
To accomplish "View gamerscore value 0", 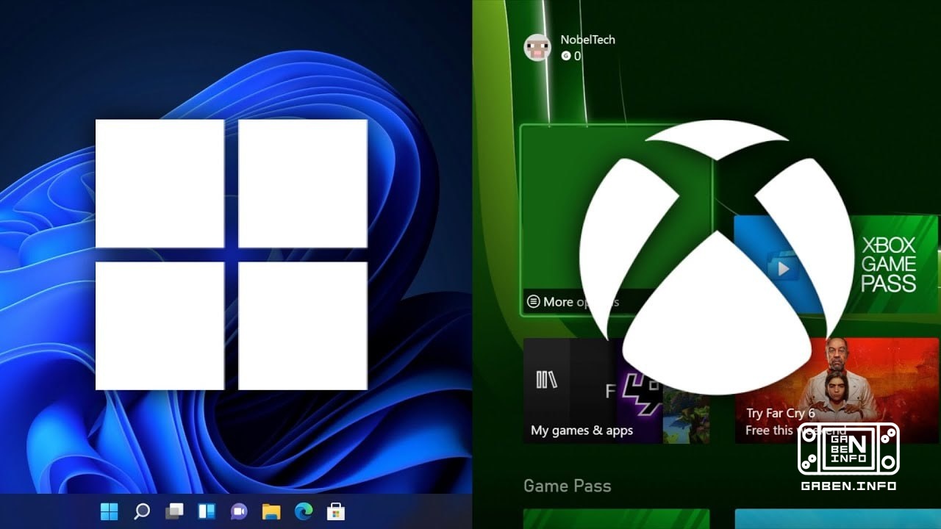I will click(x=577, y=56).
